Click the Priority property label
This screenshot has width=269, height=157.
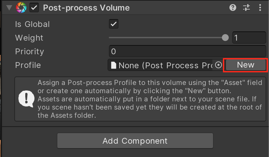30,52
